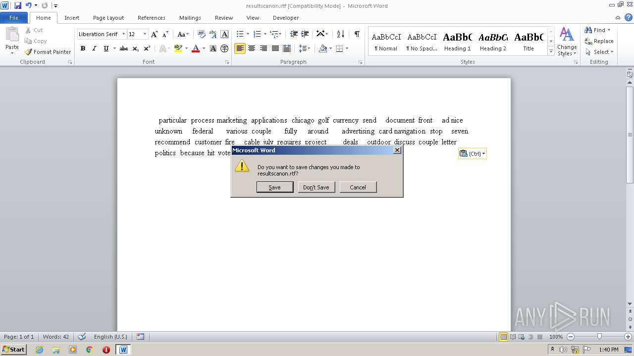Open the numbering list dropdown
Image resolution: width=634 pixels, height=356 pixels.
tap(264, 34)
